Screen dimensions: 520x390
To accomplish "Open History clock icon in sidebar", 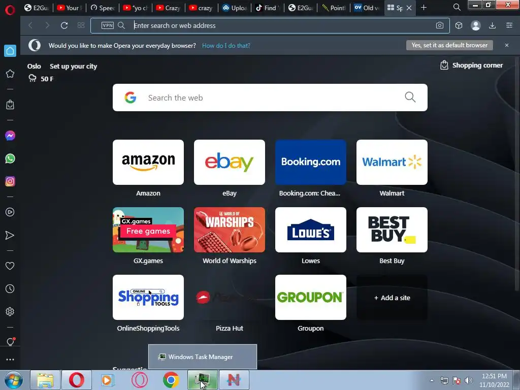I will pos(10,288).
